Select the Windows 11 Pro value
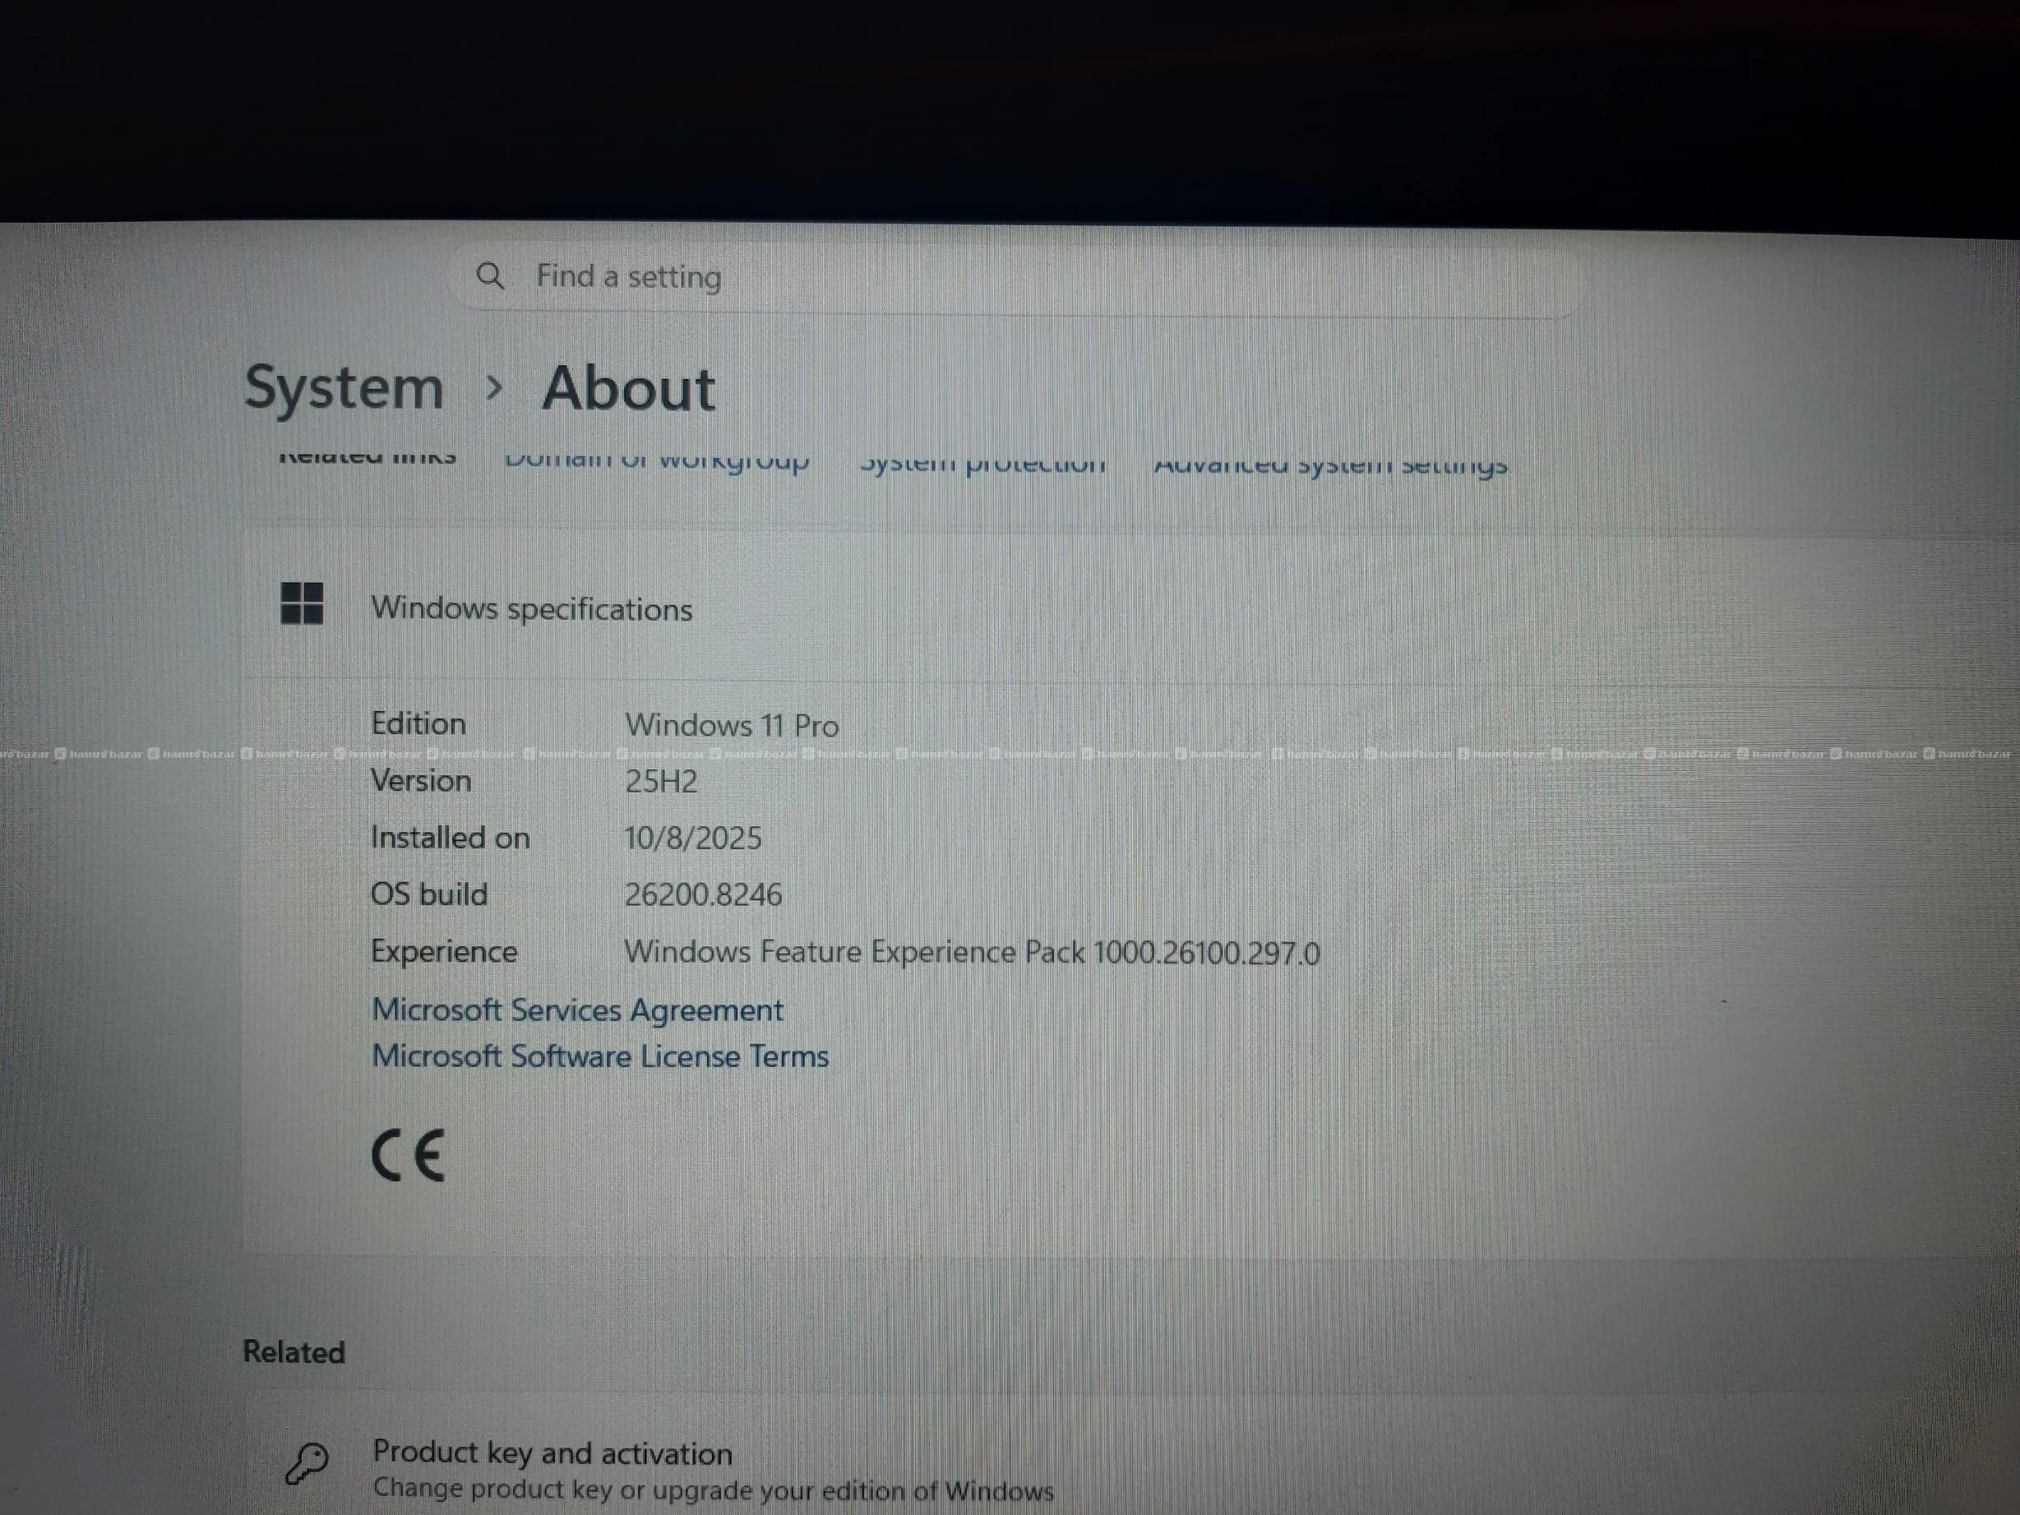2020x1515 pixels. [732, 726]
